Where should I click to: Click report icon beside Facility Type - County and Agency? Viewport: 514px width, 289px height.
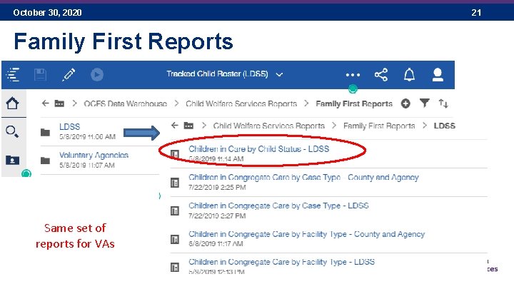175,239
